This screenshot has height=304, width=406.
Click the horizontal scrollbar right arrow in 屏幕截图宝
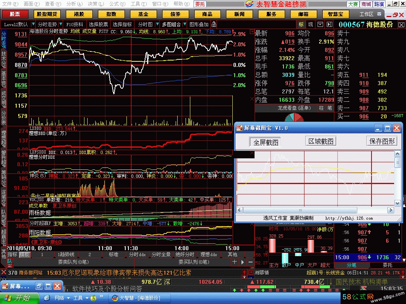point(391,210)
